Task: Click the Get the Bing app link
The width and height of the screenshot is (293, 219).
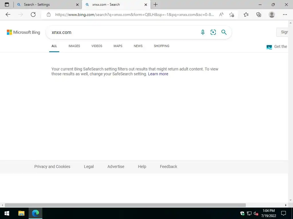Action: click(277, 47)
